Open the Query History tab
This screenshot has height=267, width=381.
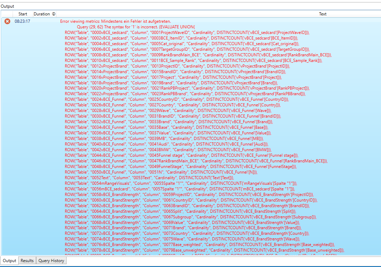tap(50, 260)
